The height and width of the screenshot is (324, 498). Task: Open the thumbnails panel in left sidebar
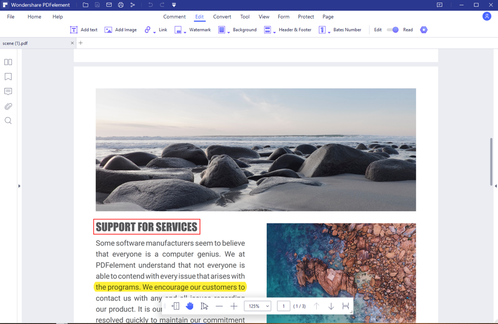tap(8, 62)
